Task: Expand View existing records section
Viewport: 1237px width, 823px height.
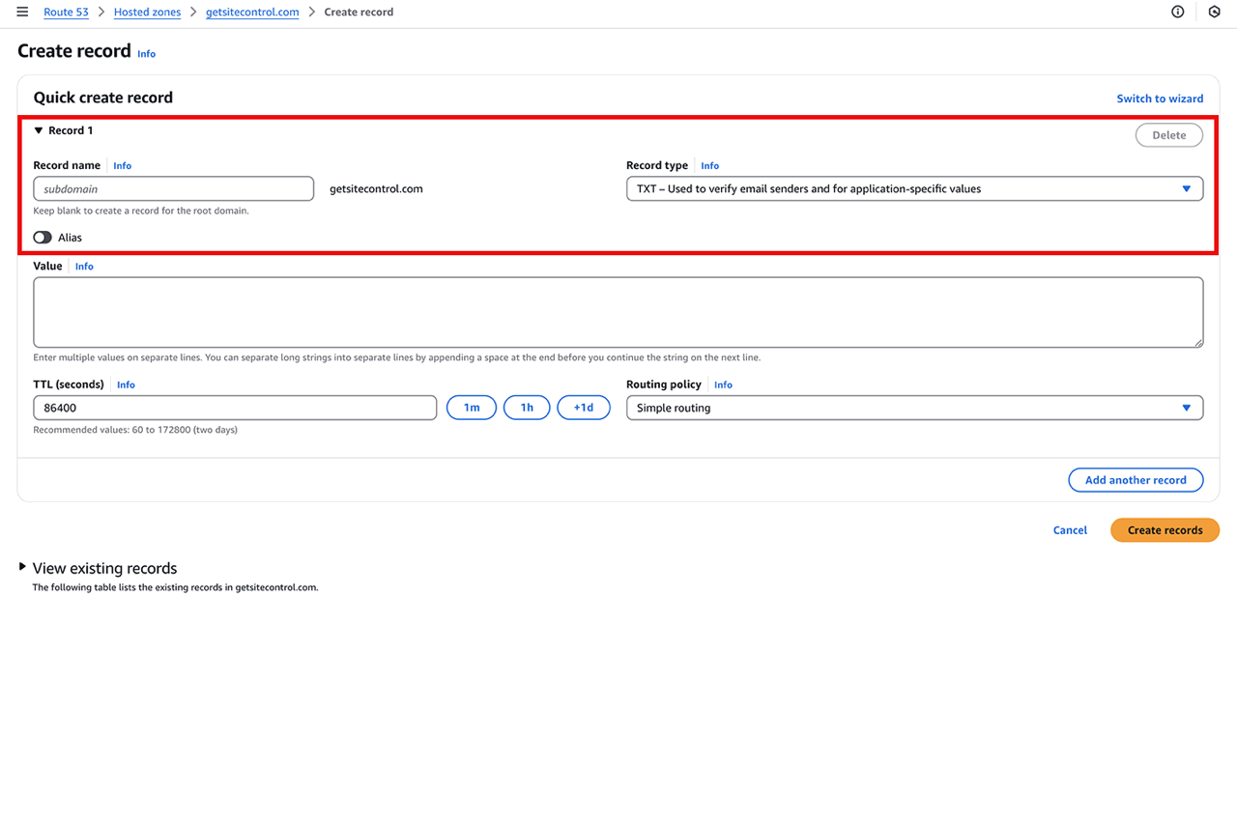Action: [x=23, y=567]
